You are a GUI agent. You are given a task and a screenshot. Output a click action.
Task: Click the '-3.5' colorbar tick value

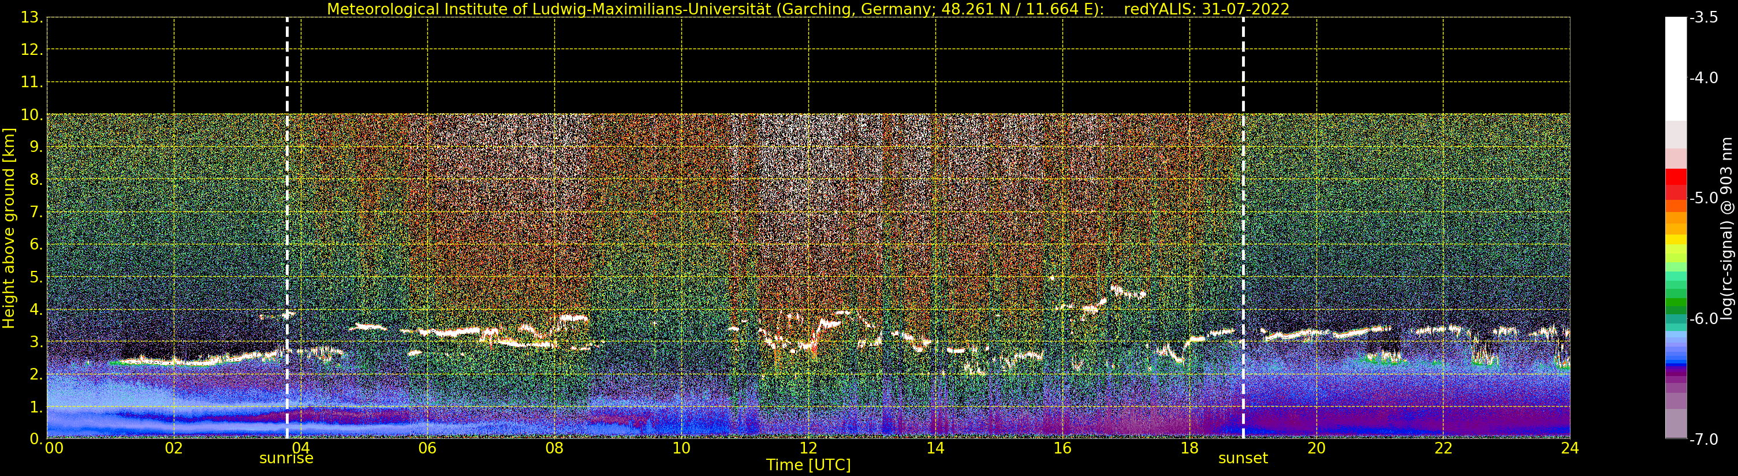click(x=1705, y=17)
